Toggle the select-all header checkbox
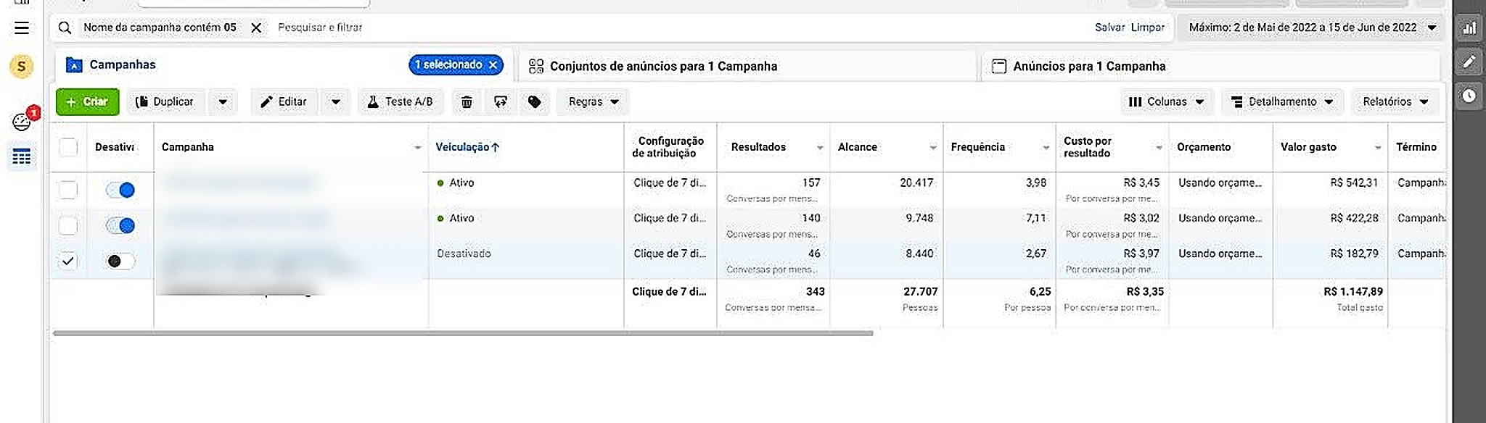Screen dimensions: 1486x423 pos(68,147)
